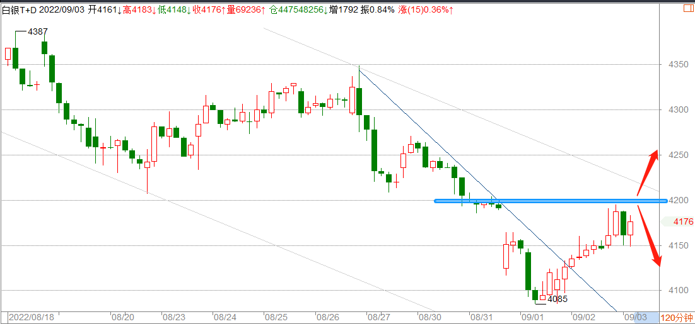Screen dimensions: 695x324
Task: Click the 08/25 date axis label
Action: [x=276, y=317]
